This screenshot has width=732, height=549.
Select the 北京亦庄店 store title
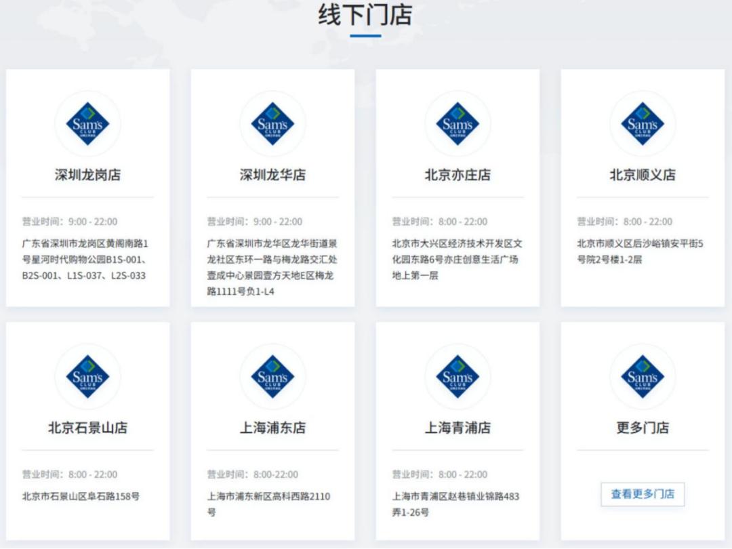tap(457, 175)
